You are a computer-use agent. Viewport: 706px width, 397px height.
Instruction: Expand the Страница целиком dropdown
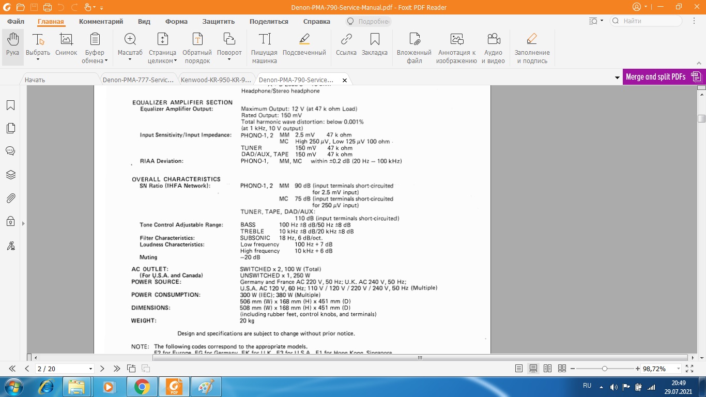(175, 60)
